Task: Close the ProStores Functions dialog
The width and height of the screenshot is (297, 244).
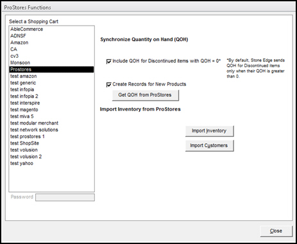Action: [276, 231]
